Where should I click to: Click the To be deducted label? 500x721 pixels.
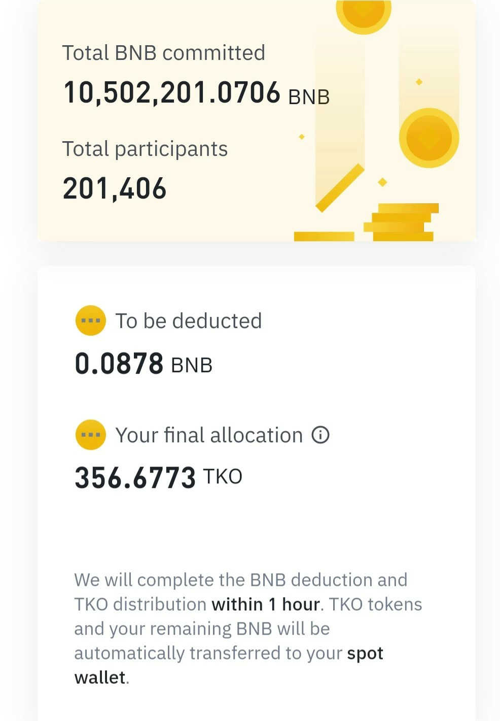(189, 321)
